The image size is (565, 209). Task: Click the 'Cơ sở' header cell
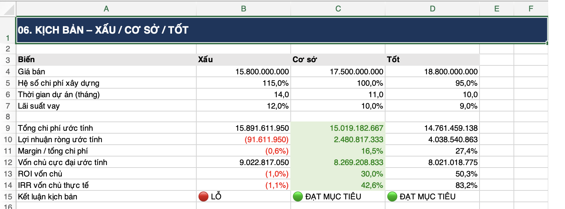[x=338, y=60]
